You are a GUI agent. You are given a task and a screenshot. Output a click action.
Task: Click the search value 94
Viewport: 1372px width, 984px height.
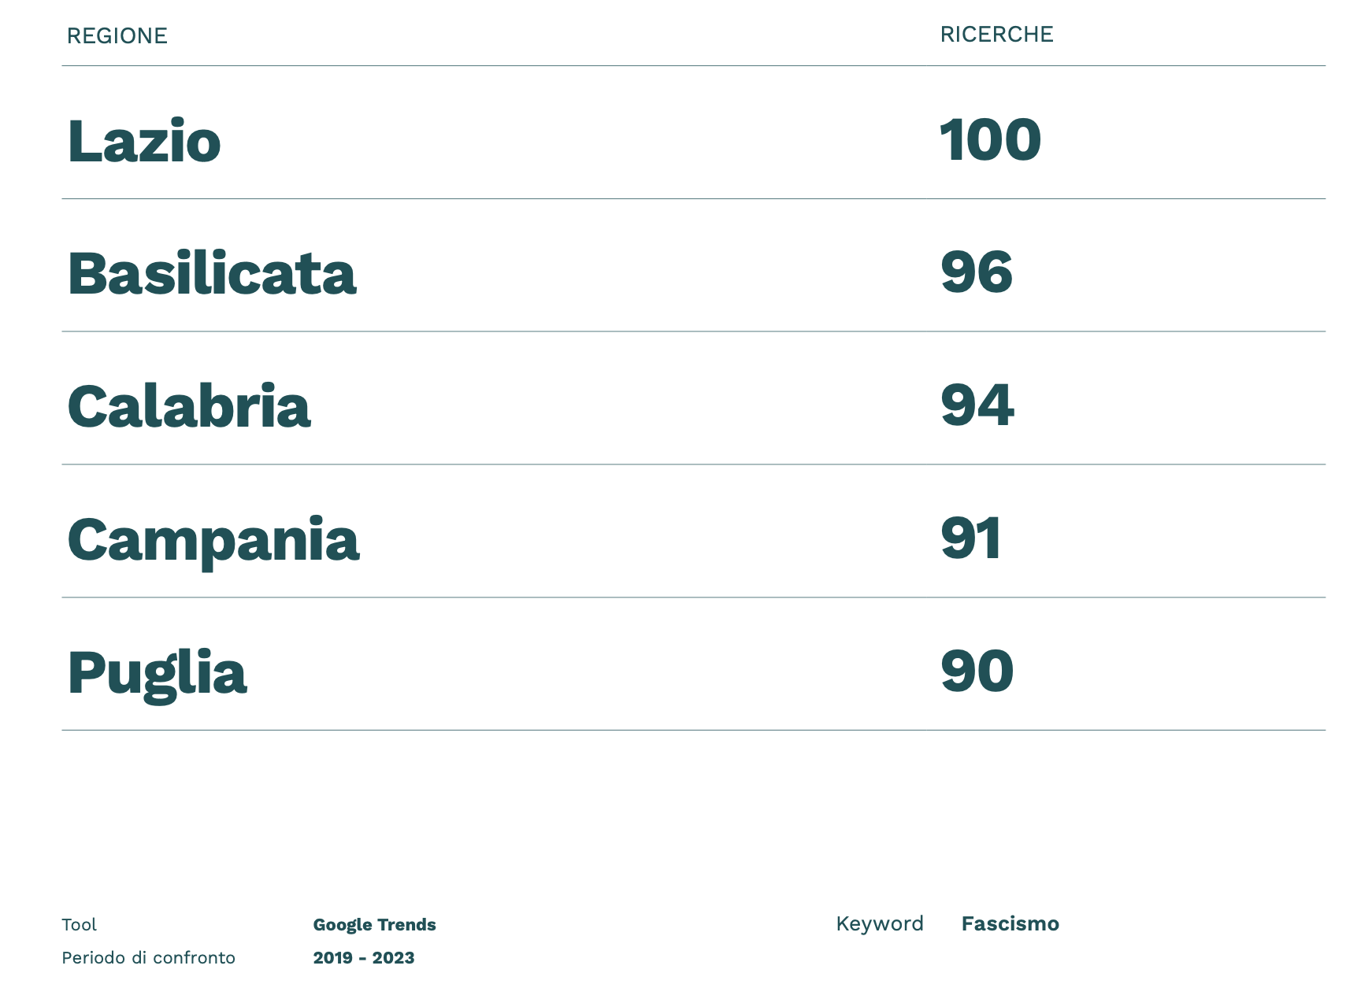(x=977, y=405)
